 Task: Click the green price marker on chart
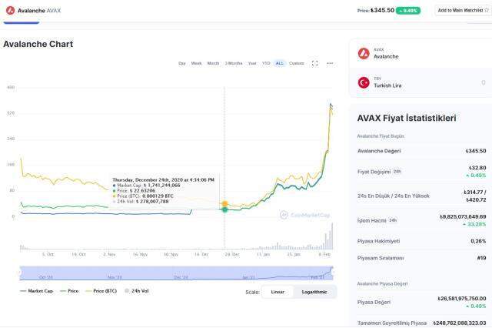click(224, 209)
